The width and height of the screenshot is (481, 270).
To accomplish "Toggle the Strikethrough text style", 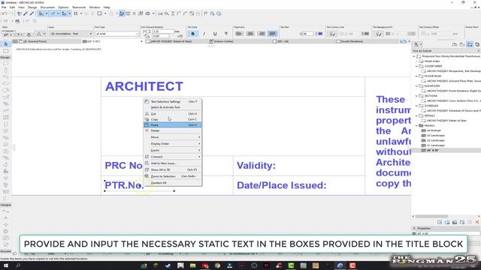I will [226, 34].
